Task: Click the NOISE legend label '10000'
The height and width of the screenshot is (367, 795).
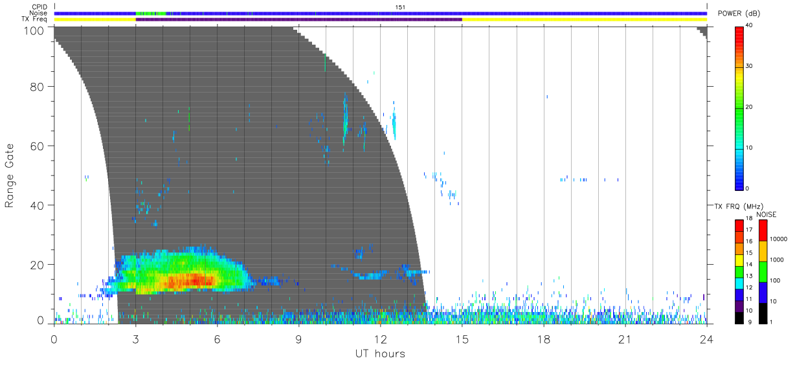Action: pyautogui.click(x=778, y=239)
